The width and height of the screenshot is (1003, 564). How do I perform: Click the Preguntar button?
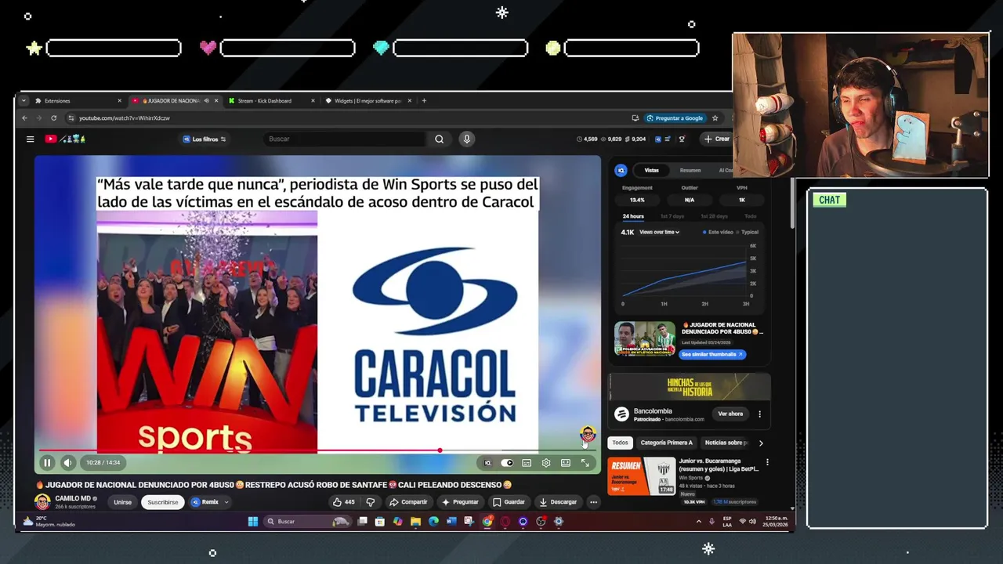pos(460,502)
